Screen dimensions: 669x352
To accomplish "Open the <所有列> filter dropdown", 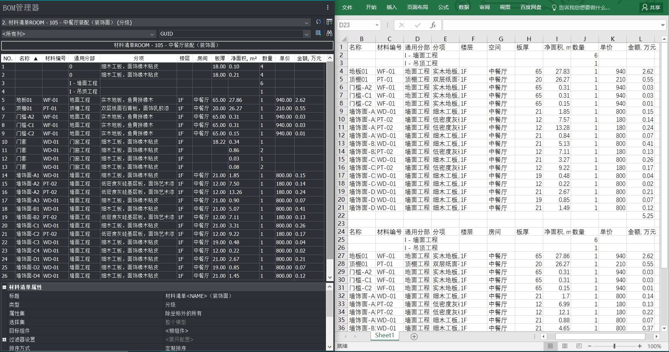I will (x=152, y=34).
